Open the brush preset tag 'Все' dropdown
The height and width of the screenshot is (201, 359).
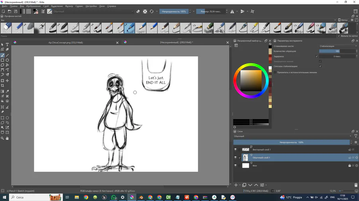pyautogui.click(x=168, y=20)
